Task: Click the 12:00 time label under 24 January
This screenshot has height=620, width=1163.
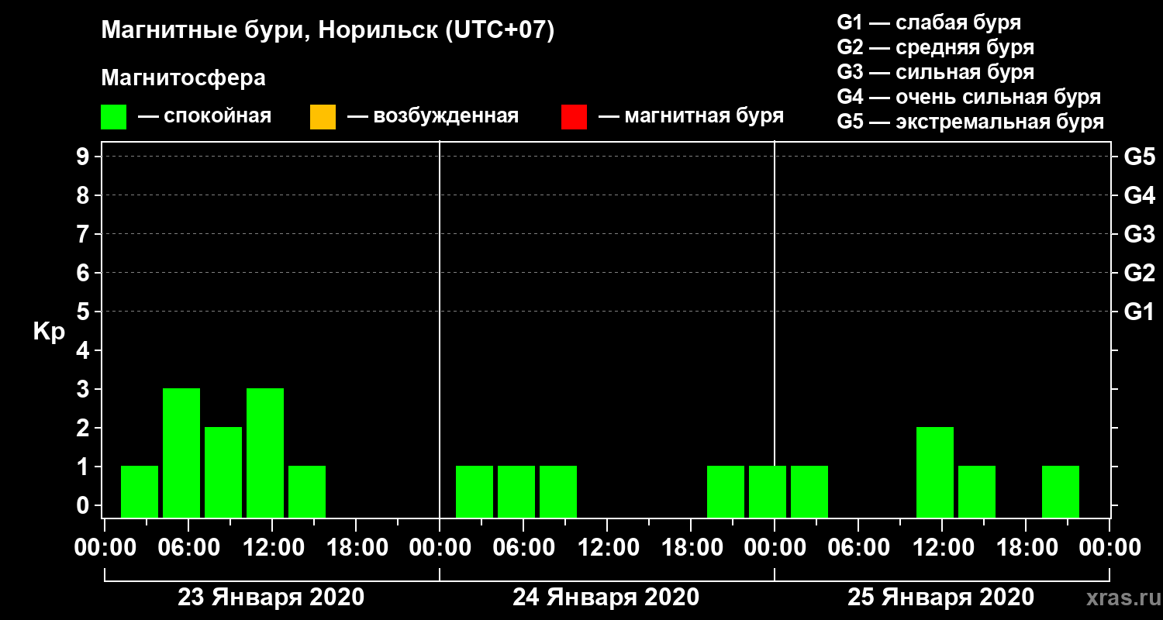Action: coord(607,548)
